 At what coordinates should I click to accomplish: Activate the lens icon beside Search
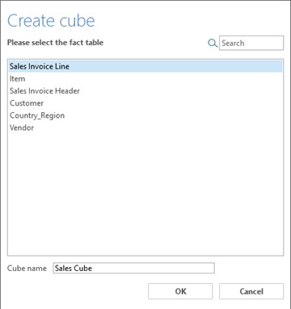[213, 43]
